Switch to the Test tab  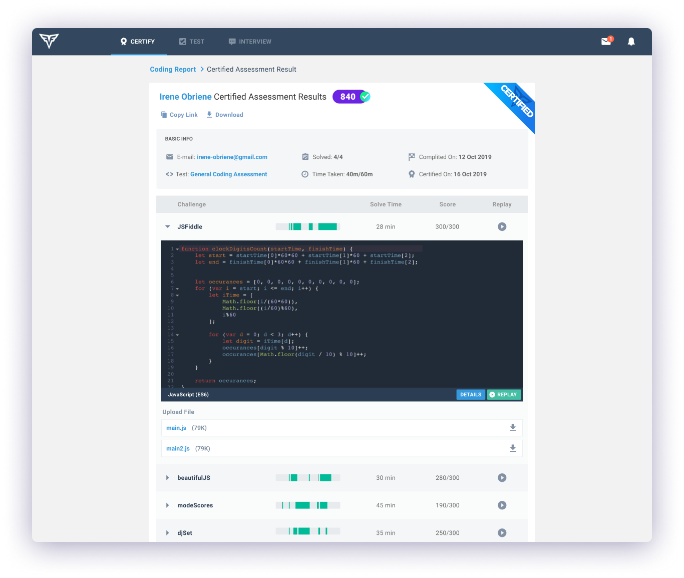tap(192, 42)
